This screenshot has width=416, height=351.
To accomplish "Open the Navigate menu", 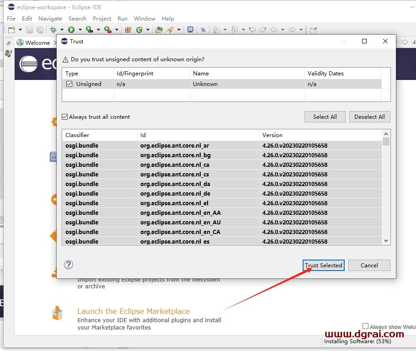I will click(x=50, y=19).
